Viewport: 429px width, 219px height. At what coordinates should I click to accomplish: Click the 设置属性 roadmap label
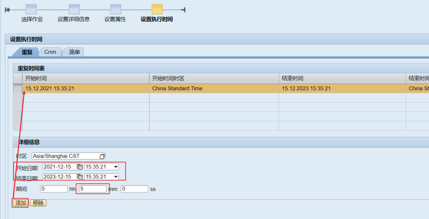(x=115, y=19)
